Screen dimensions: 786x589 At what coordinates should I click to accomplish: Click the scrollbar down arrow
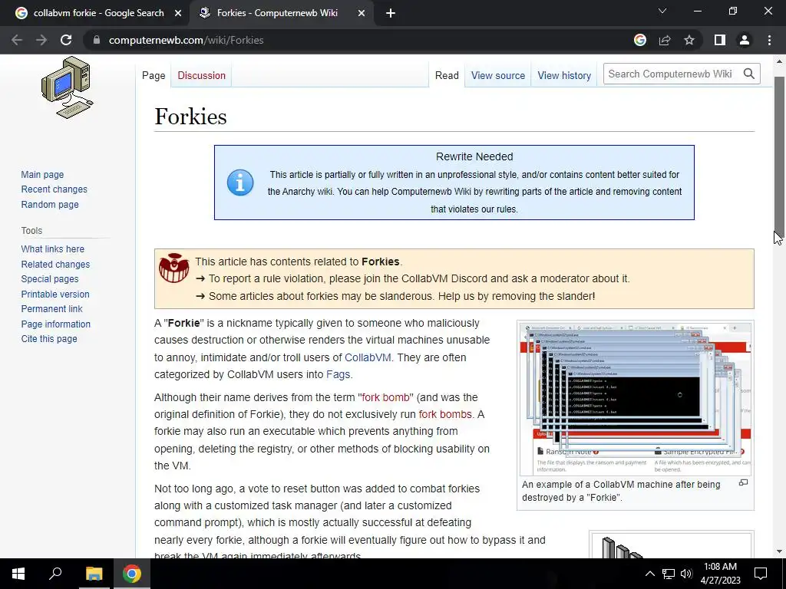click(x=779, y=551)
